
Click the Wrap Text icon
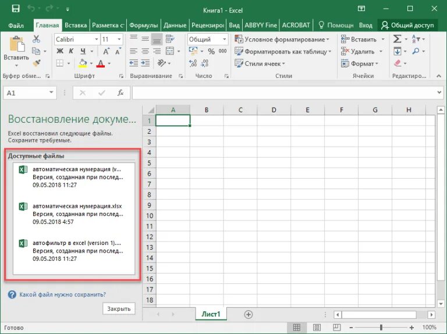[170, 39]
